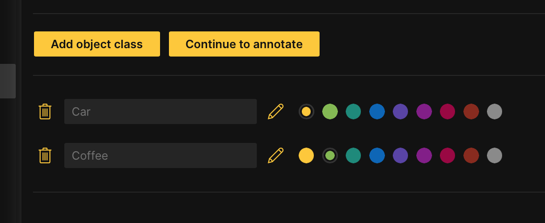Select the selected green color for Coffee
Image resolution: width=545 pixels, height=223 pixels.
[330, 155]
